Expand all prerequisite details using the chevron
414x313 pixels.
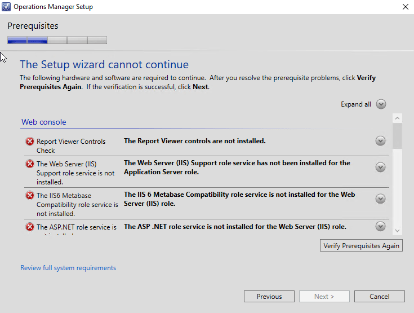381,104
